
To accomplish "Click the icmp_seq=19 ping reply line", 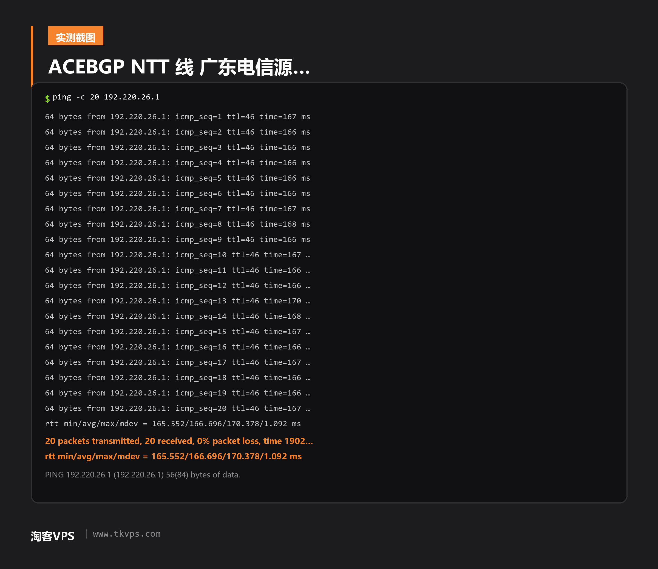I will [x=178, y=393].
